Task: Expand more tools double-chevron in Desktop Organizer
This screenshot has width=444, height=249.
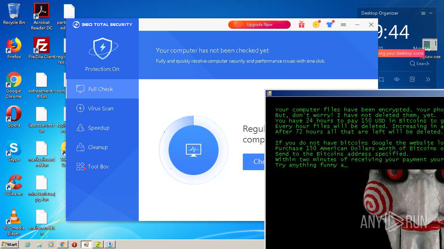Action: 428,79
